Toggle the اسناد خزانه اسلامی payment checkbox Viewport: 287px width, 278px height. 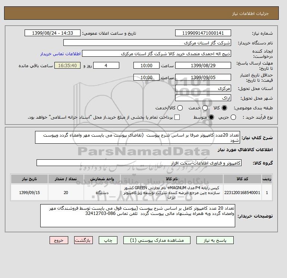[177, 117]
